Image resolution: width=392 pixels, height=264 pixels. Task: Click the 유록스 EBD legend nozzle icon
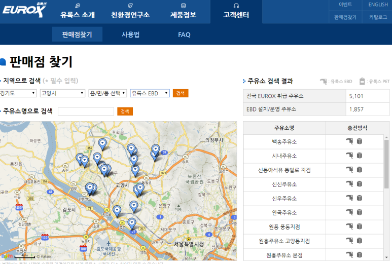click(x=324, y=82)
